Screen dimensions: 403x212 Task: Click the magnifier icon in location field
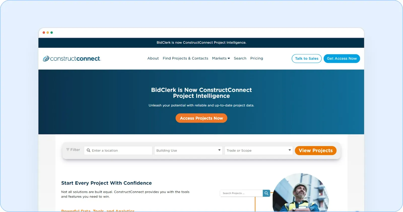88,150
